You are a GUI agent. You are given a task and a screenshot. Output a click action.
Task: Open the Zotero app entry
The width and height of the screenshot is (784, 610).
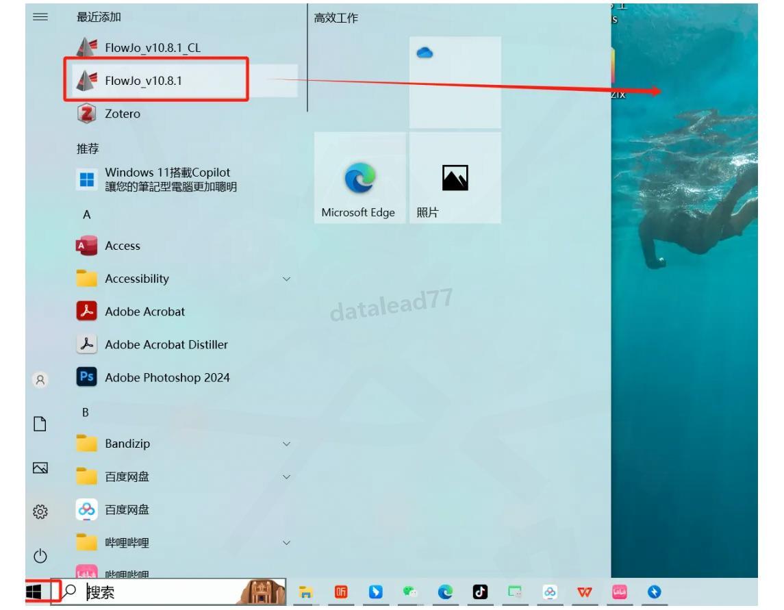pos(122,114)
